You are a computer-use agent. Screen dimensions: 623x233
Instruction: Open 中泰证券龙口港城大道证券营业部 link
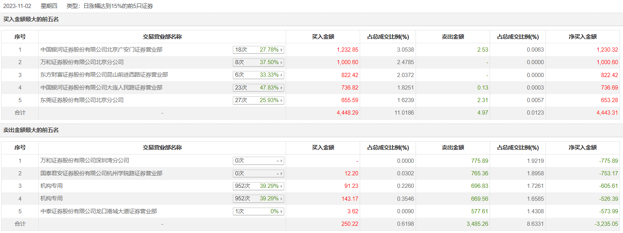click(99, 211)
